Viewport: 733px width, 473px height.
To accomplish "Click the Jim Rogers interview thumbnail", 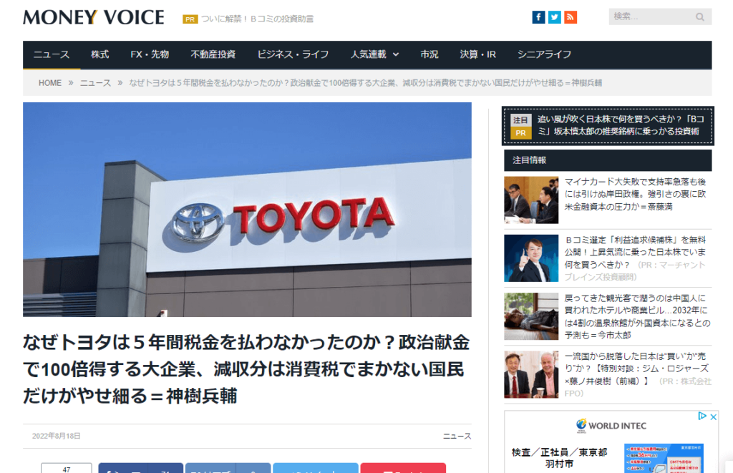I will pyautogui.click(x=531, y=374).
